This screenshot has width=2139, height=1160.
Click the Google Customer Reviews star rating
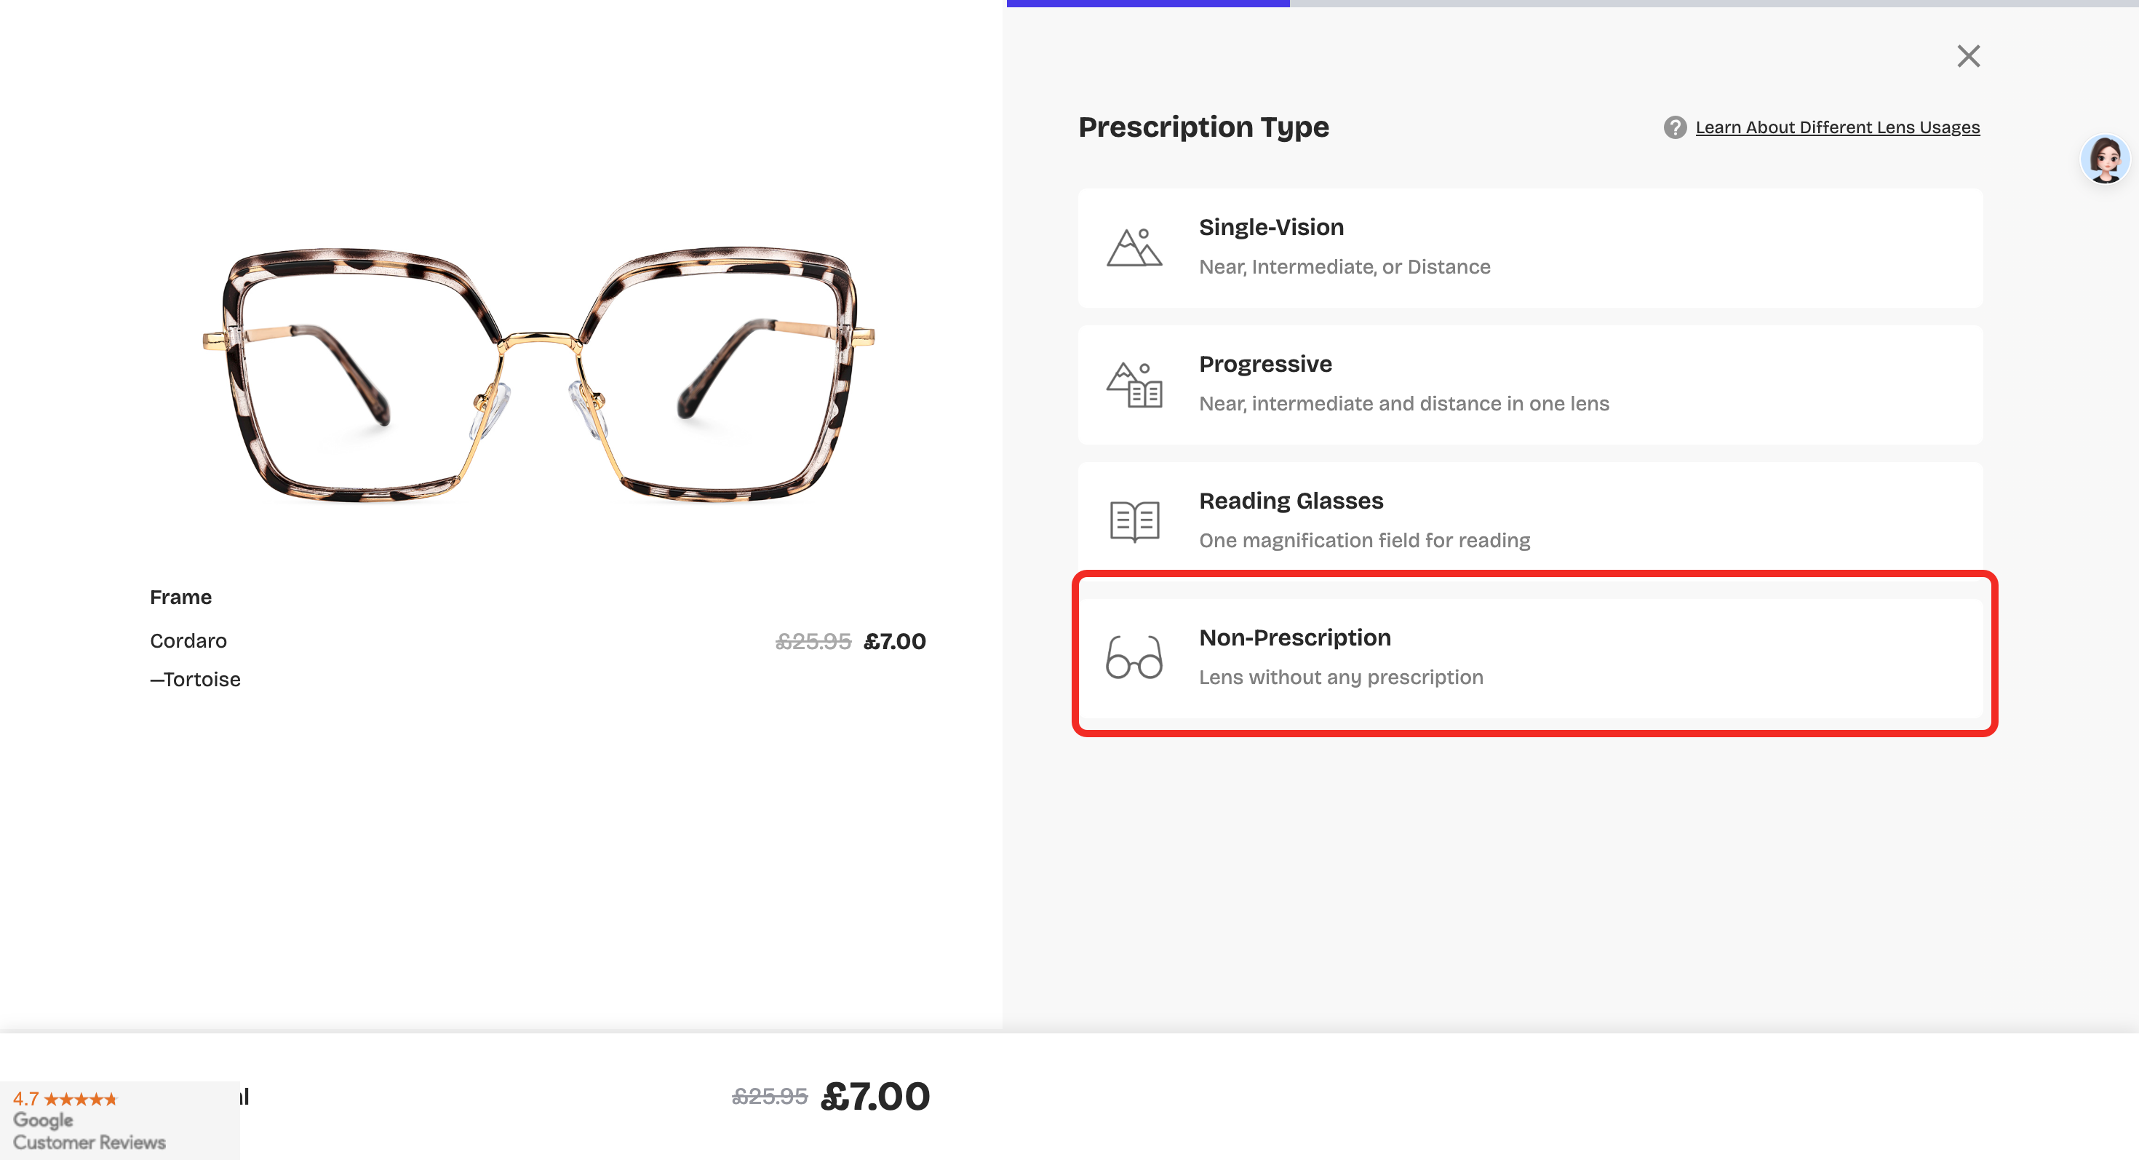pyautogui.click(x=80, y=1100)
